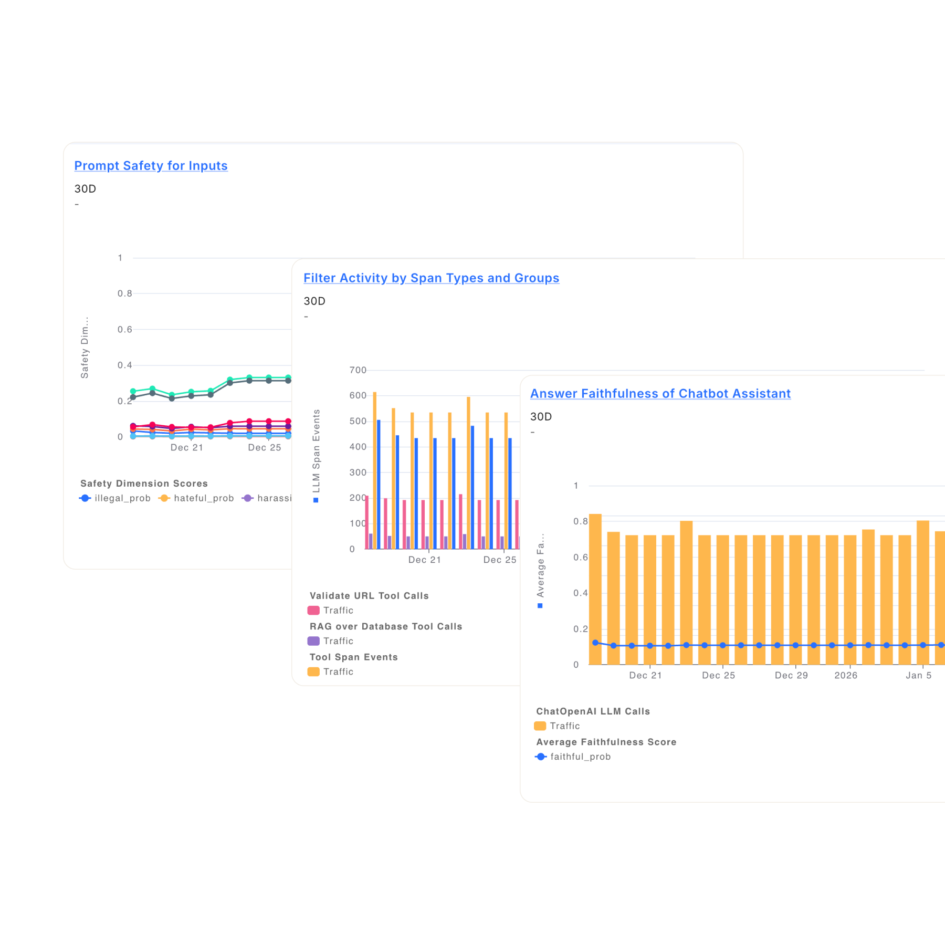Open Answer Faithfulness of Chatbot Assistant link

click(660, 394)
